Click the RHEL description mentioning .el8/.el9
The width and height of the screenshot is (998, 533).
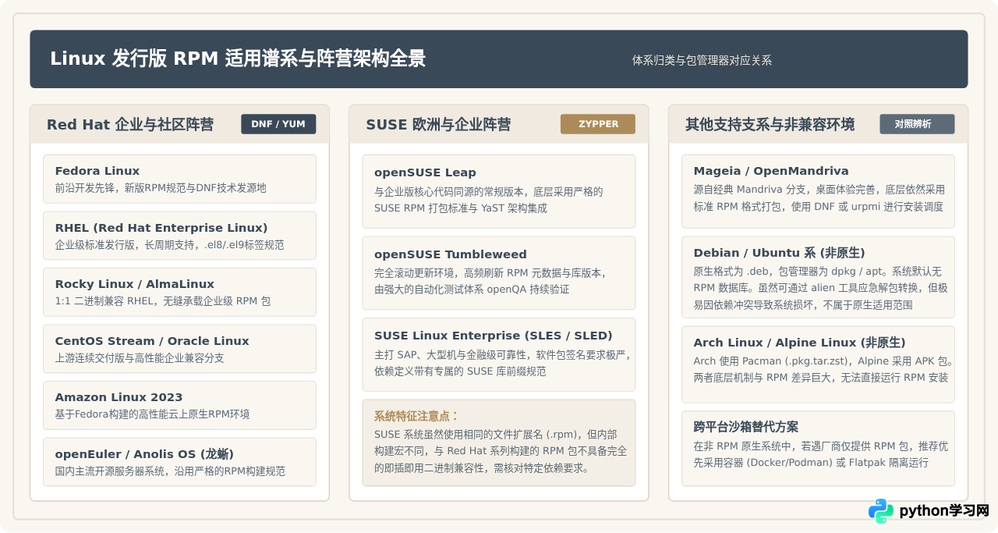[x=169, y=245]
